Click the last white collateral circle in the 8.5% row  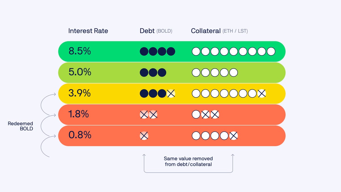pyautogui.click(x=271, y=51)
